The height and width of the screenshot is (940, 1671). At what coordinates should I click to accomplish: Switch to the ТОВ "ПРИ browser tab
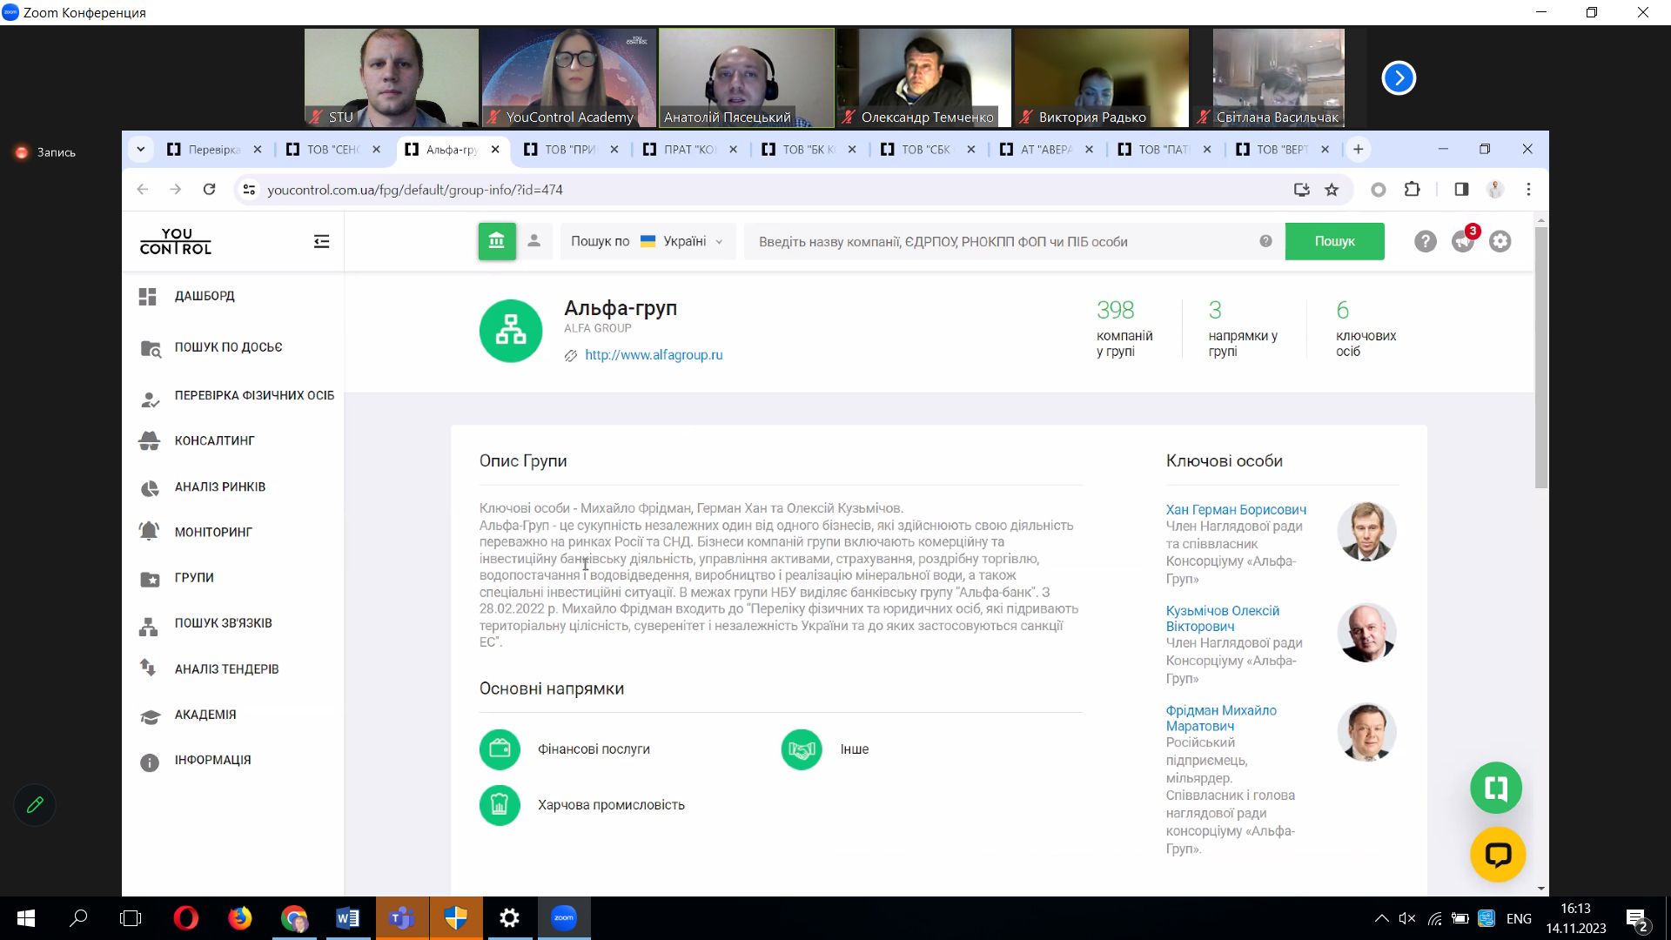[571, 150]
